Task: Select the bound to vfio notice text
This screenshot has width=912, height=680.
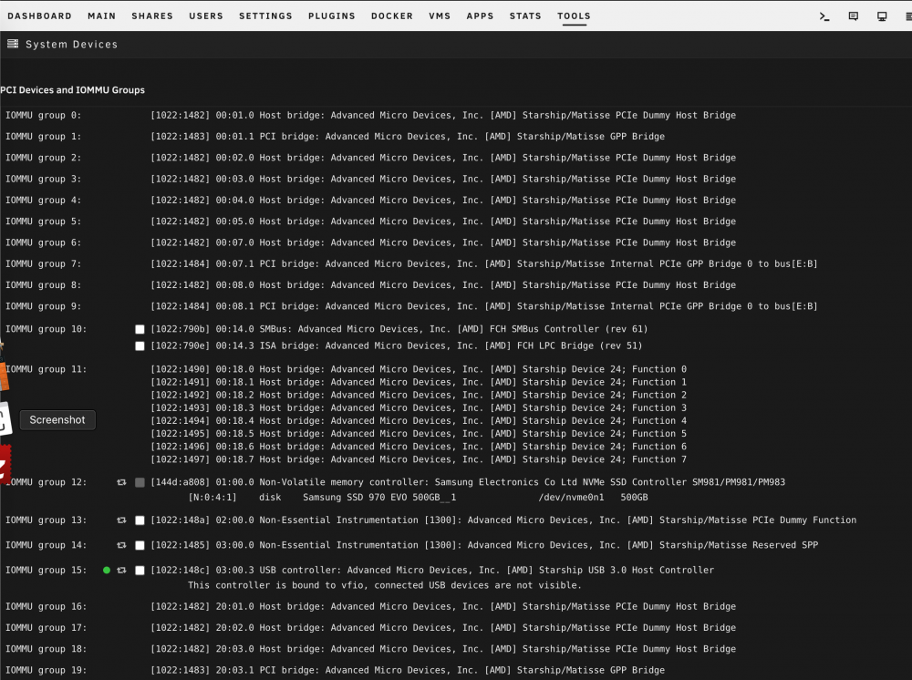Action: point(385,585)
